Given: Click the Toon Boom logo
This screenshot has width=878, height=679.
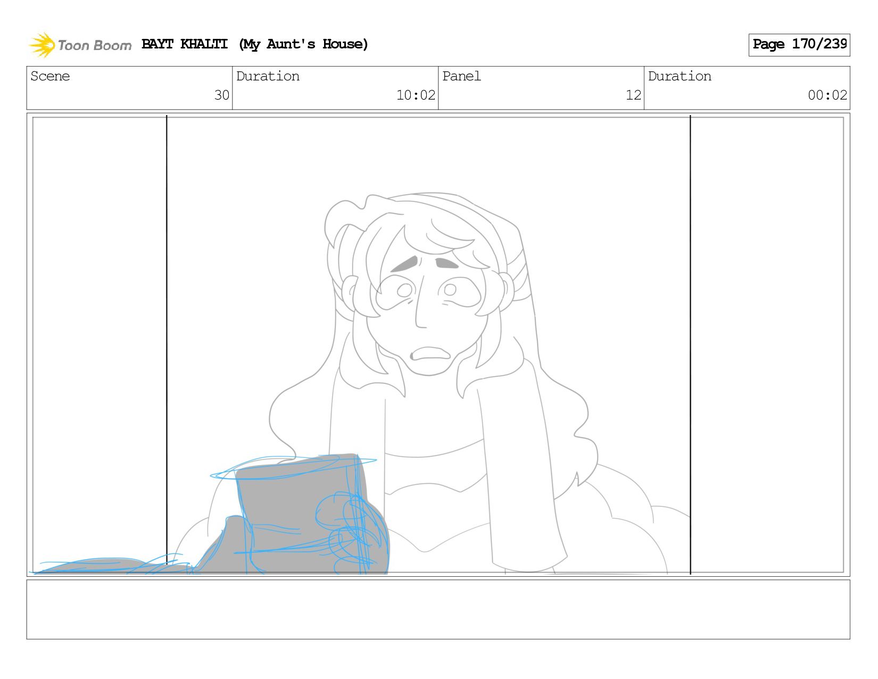Looking at the screenshot, I should (80, 45).
